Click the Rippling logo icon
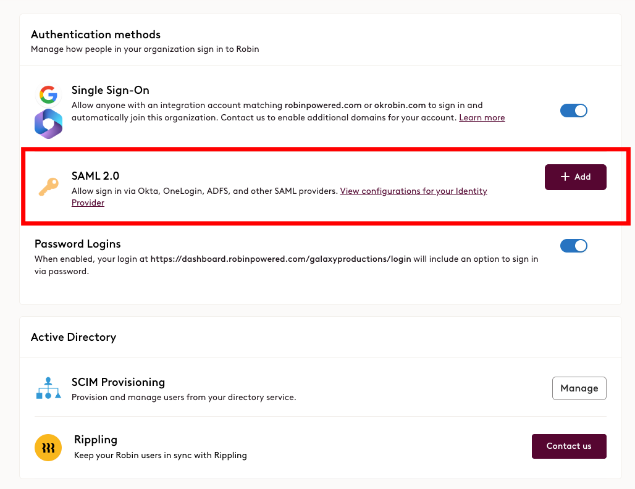 (x=48, y=447)
